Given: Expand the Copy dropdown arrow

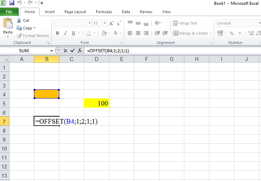Looking at the screenshot, I should click(x=35, y=28).
